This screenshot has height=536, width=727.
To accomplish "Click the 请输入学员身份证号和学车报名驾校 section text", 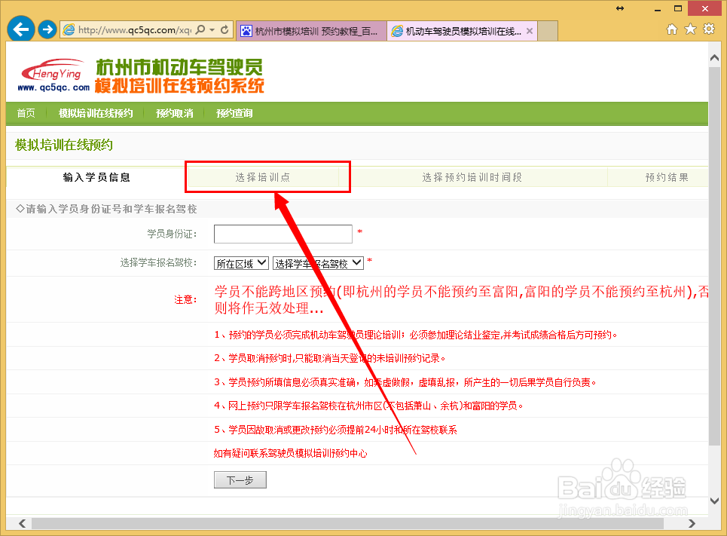I will point(107,210).
